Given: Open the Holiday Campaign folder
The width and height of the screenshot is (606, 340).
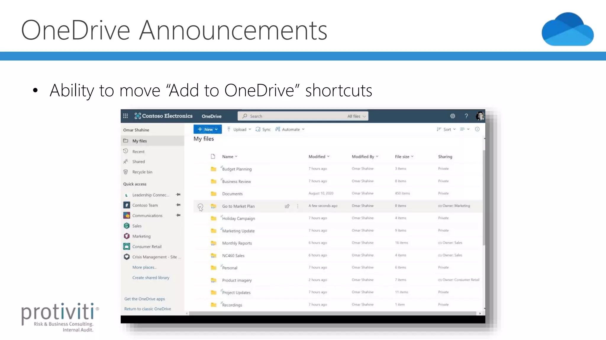Looking at the screenshot, I should click(x=238, y=218).
